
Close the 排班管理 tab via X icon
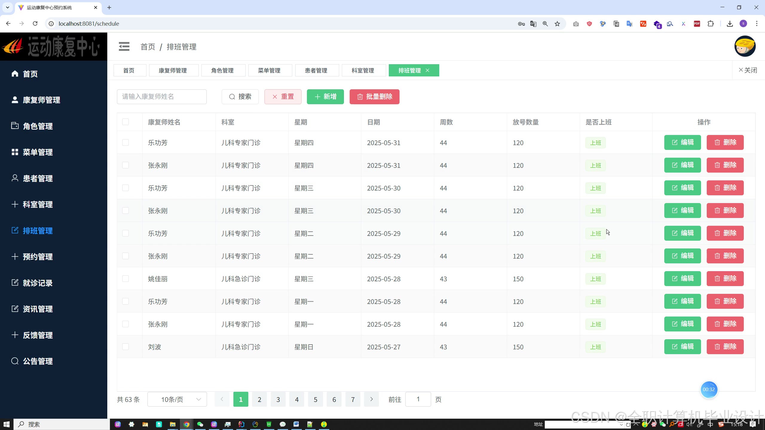(427, 70)
